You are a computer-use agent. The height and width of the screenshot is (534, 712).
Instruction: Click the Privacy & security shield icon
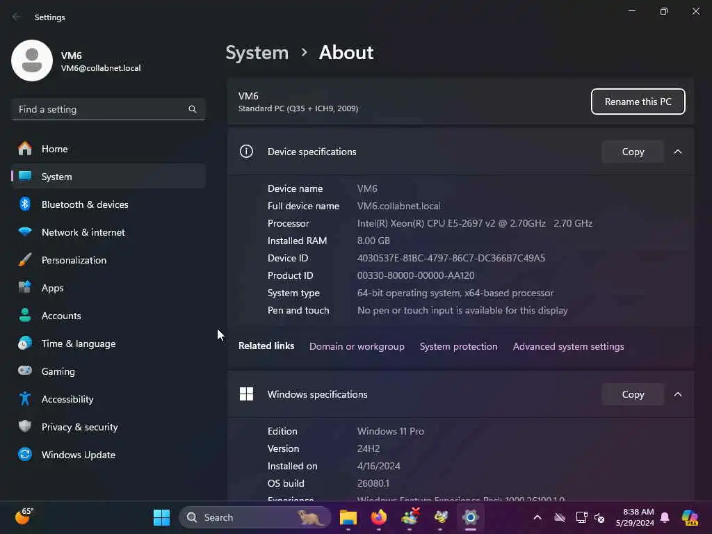click(x=25, y=426)
